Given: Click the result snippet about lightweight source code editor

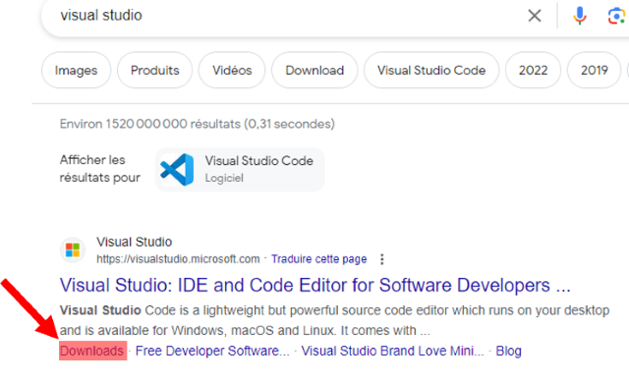Looking at the screenshot, I should [x=334, y=320].
